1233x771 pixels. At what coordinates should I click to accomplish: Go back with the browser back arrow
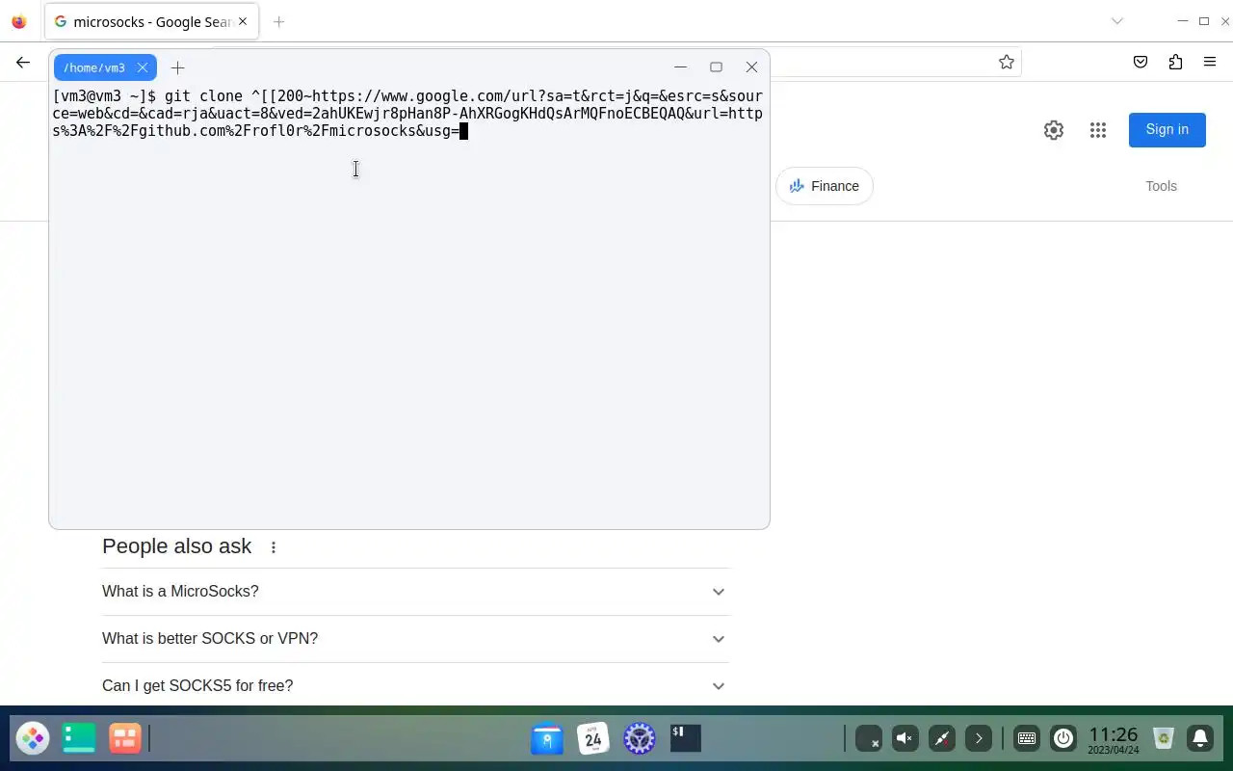point(23,62)
